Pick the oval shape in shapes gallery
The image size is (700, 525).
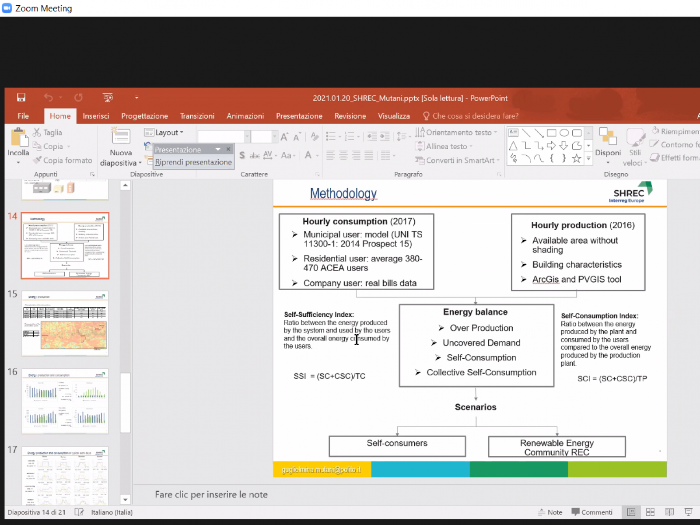tap(564, 133)
